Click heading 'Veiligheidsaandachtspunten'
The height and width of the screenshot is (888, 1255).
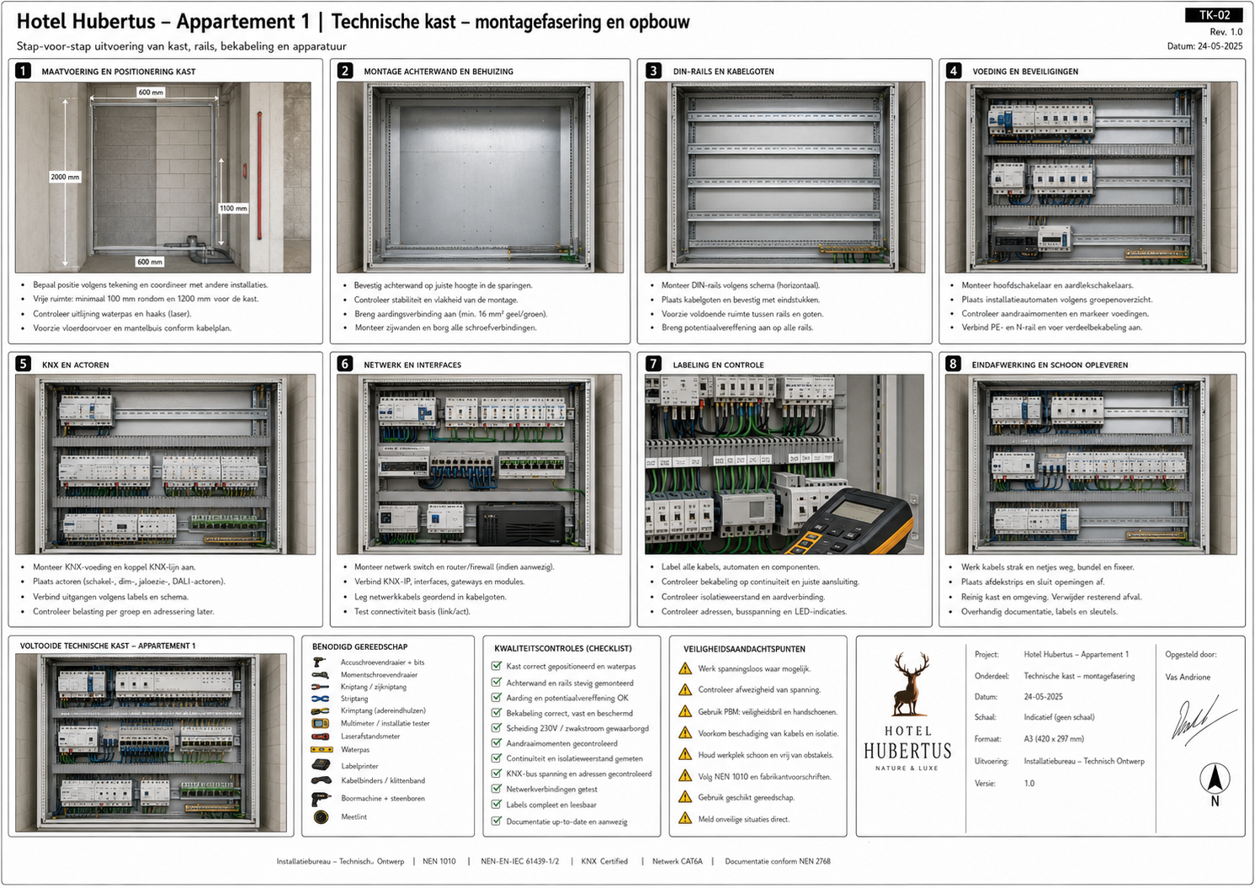[x=744, y=649]
